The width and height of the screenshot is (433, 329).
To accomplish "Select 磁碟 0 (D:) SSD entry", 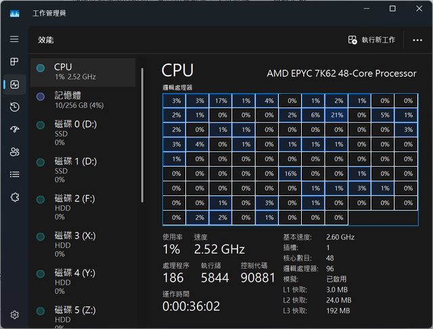I will click(85, 133).
